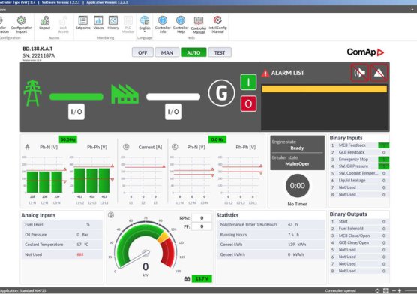Select the GCB Feedback binary input
417x294 pixels.
[x=359, y=152]
